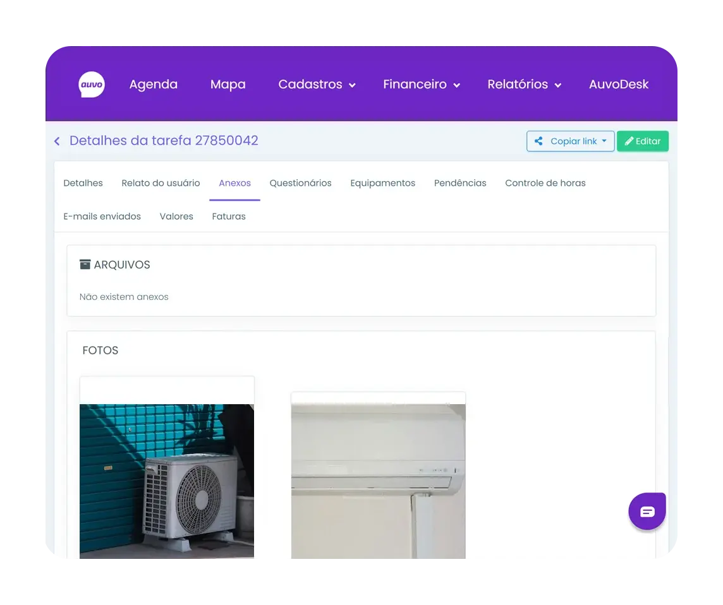Open the Mapa menu item
Image resolution: width=723 pixels, height=605 pixels.
coord(228,85)
